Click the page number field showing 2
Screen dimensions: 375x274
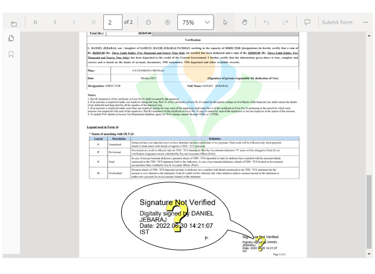point(113,22)
